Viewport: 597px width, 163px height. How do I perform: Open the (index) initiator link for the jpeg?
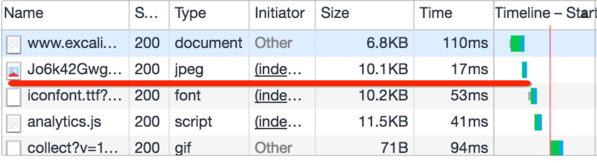(x=278, y=70)
